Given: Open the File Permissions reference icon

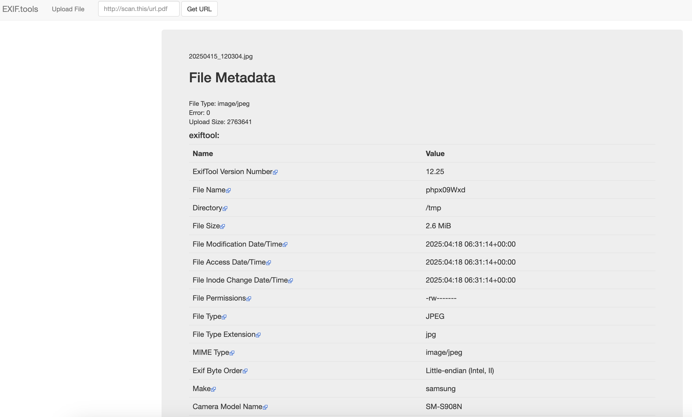Looking at the screenshot, I should click(x=249, y=299).
